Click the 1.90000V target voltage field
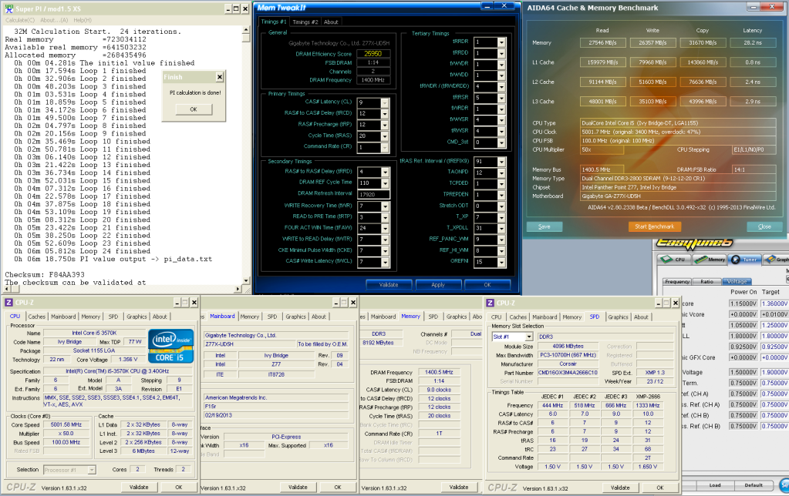The width and height of the screenshot is (789, 496). point(775,372)
